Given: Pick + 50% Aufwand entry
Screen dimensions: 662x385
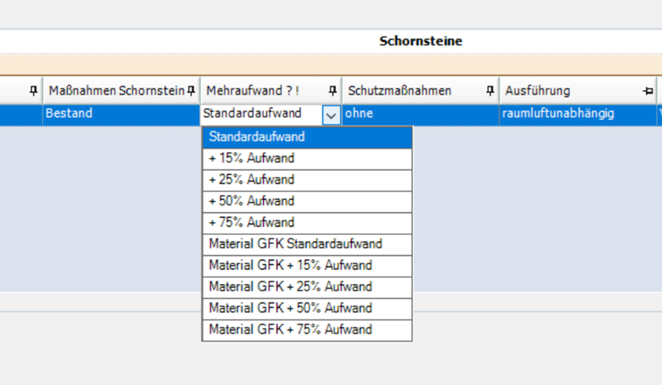Looking at the screenshot, I should point(308,202).
